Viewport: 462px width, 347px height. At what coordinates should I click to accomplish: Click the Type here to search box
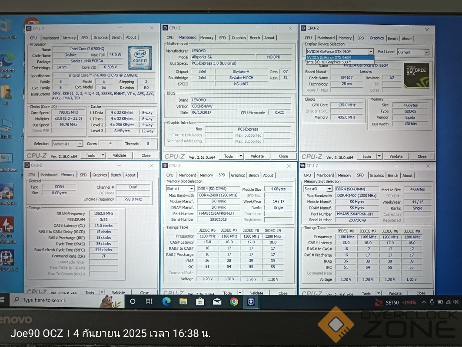click(67, 301)
